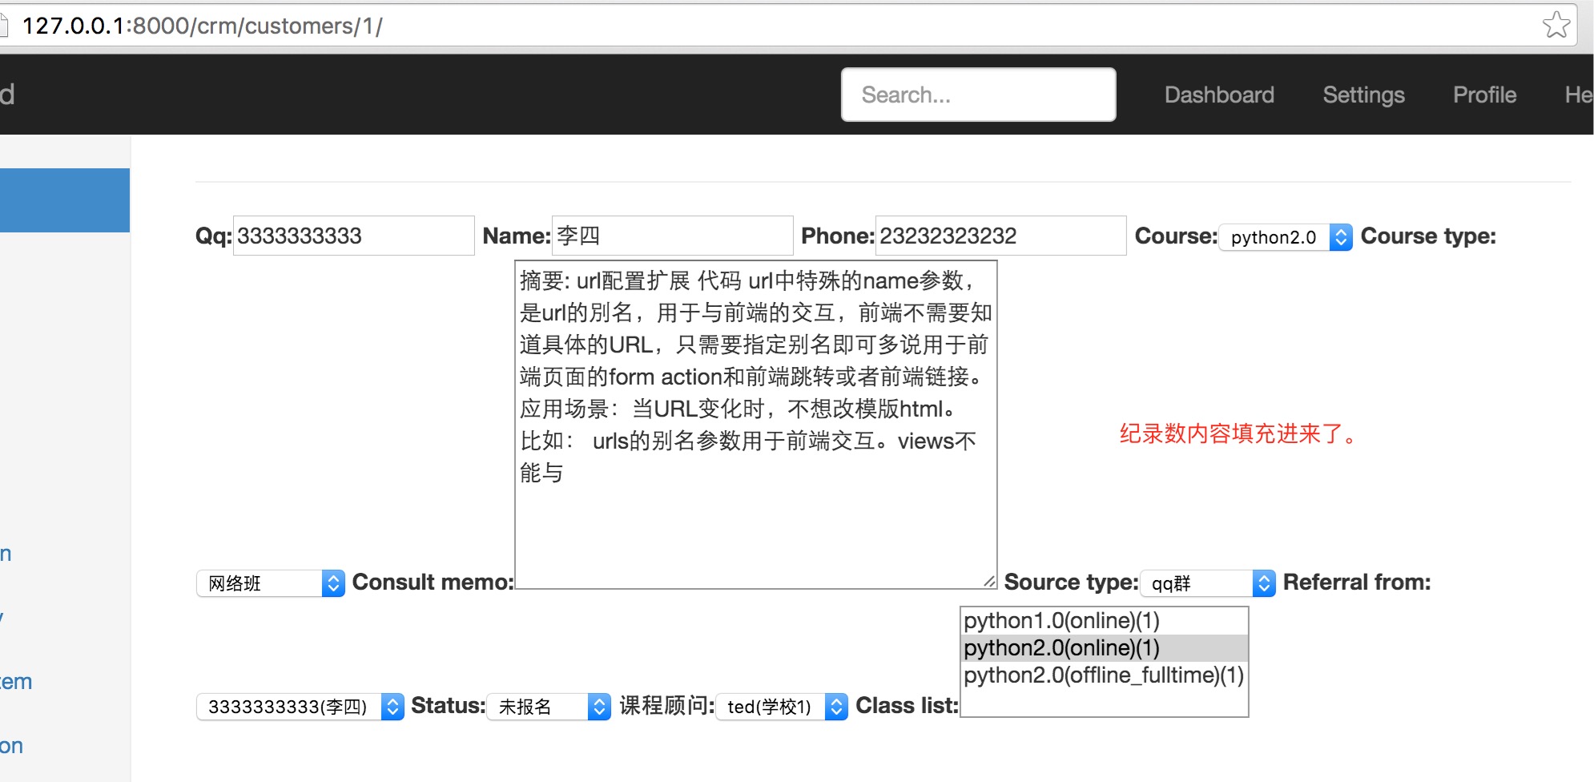Select python2.0(online)(1) in Class list
1594x782 pixels.
click(x=1104, y=648)
